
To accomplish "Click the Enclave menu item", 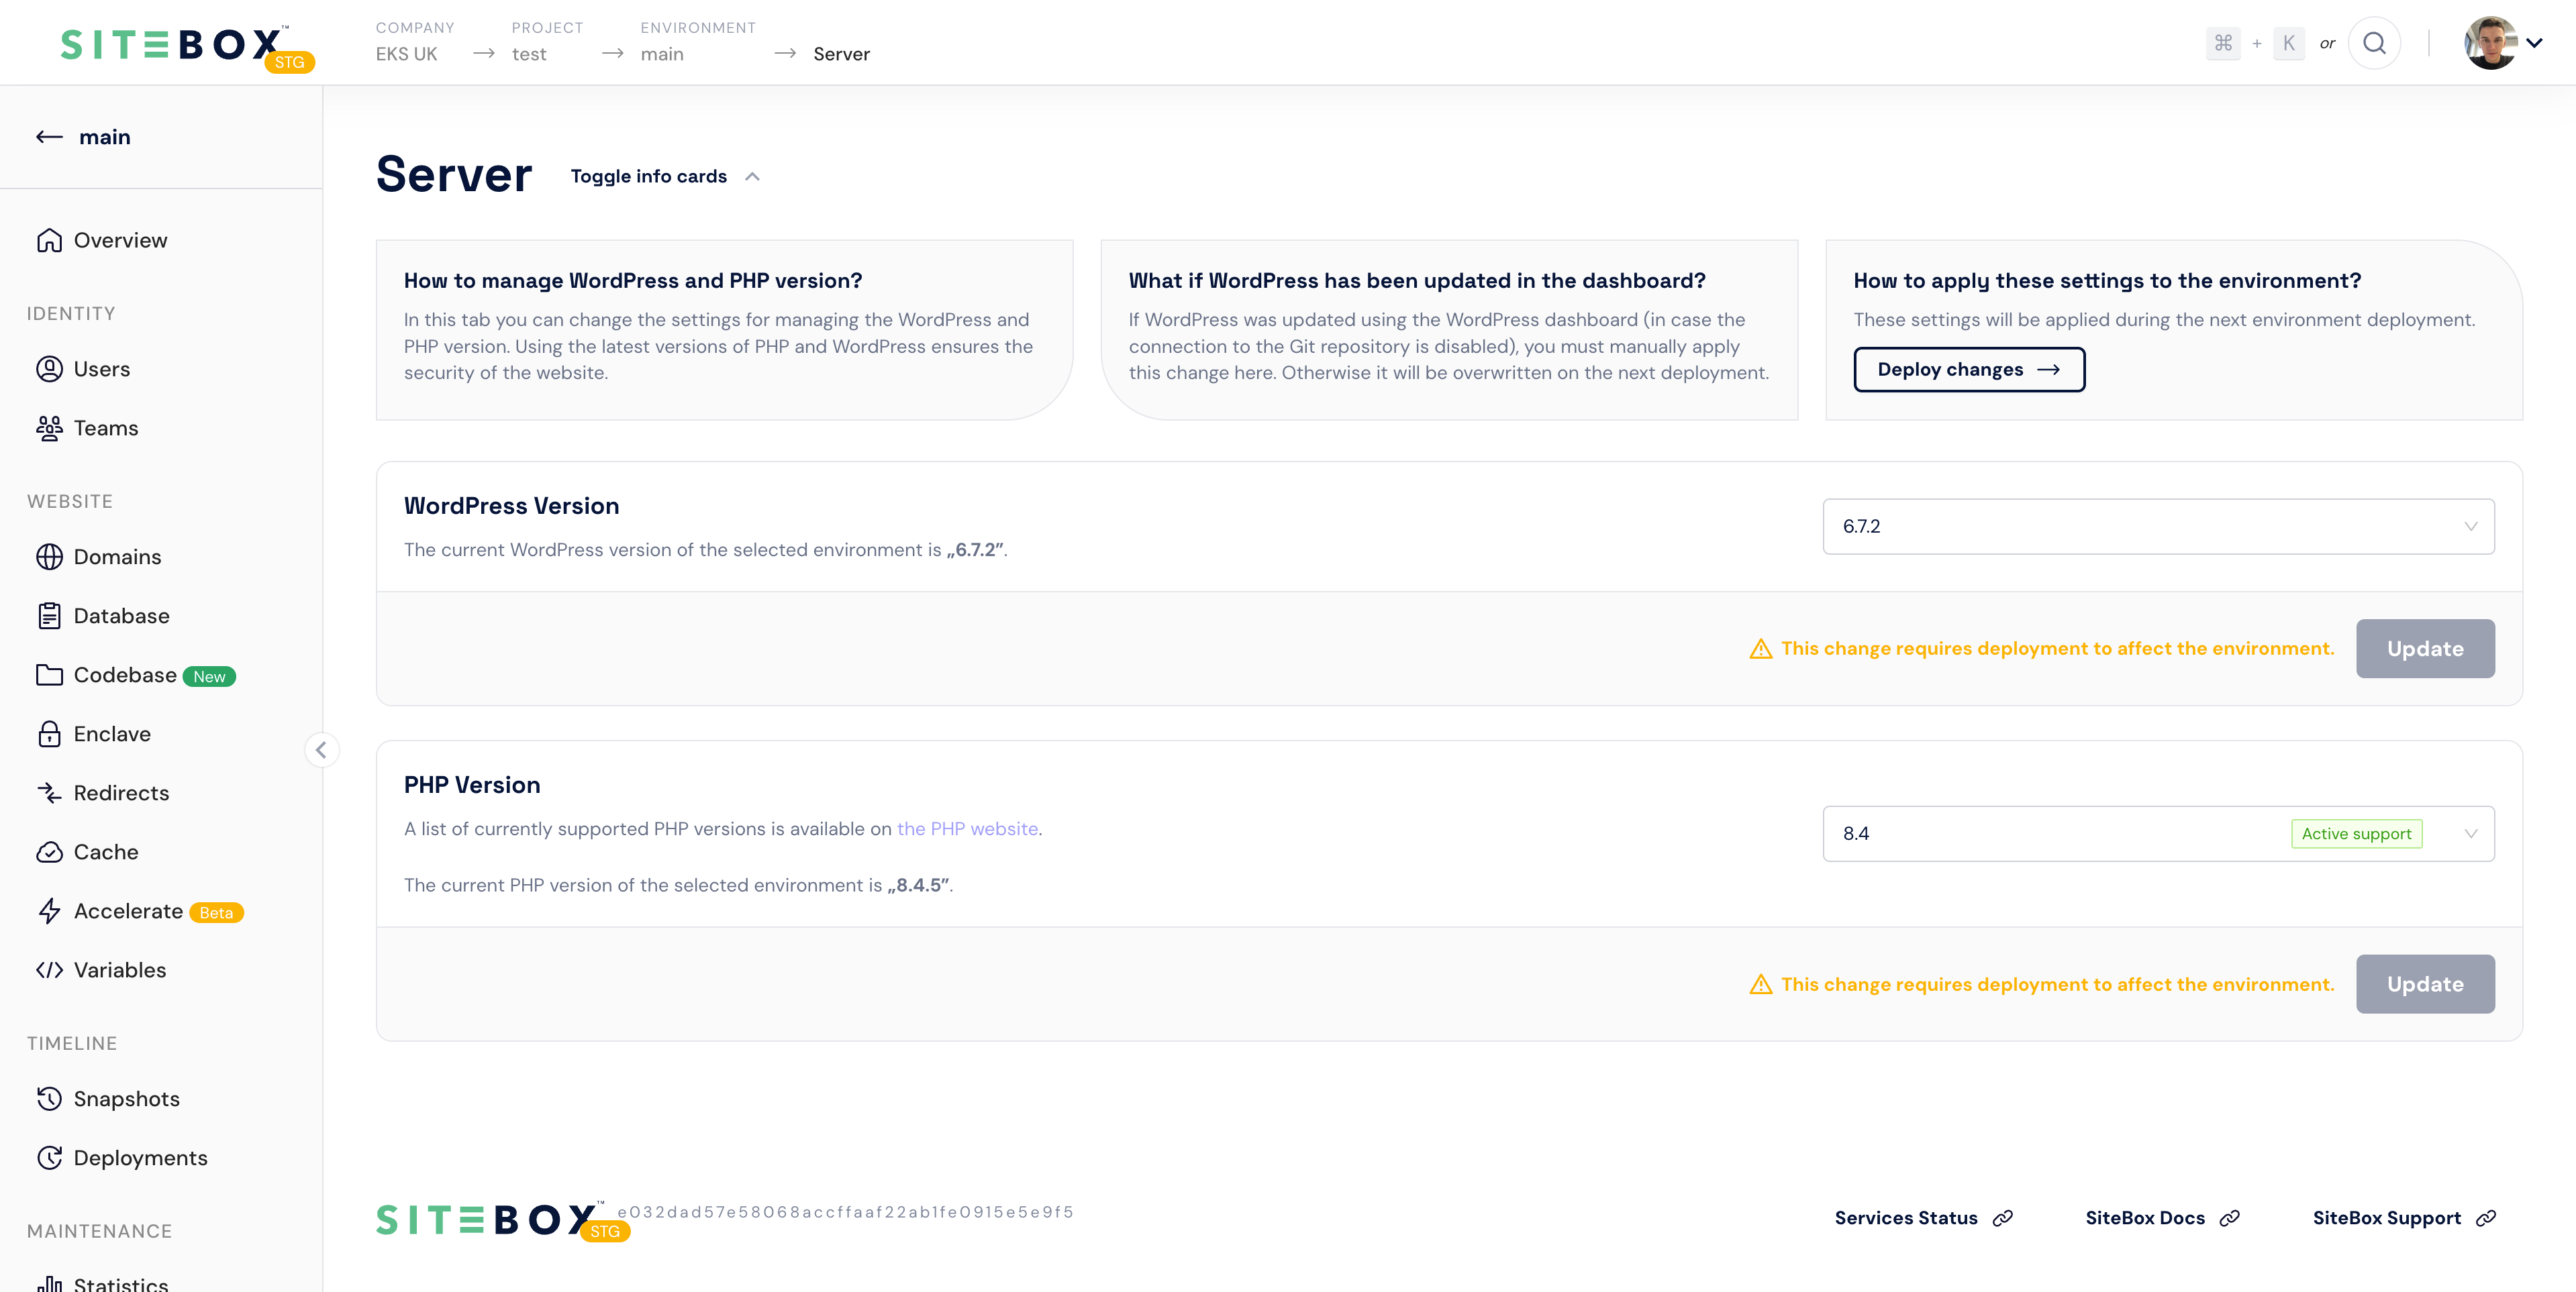I will click(112, 735).
